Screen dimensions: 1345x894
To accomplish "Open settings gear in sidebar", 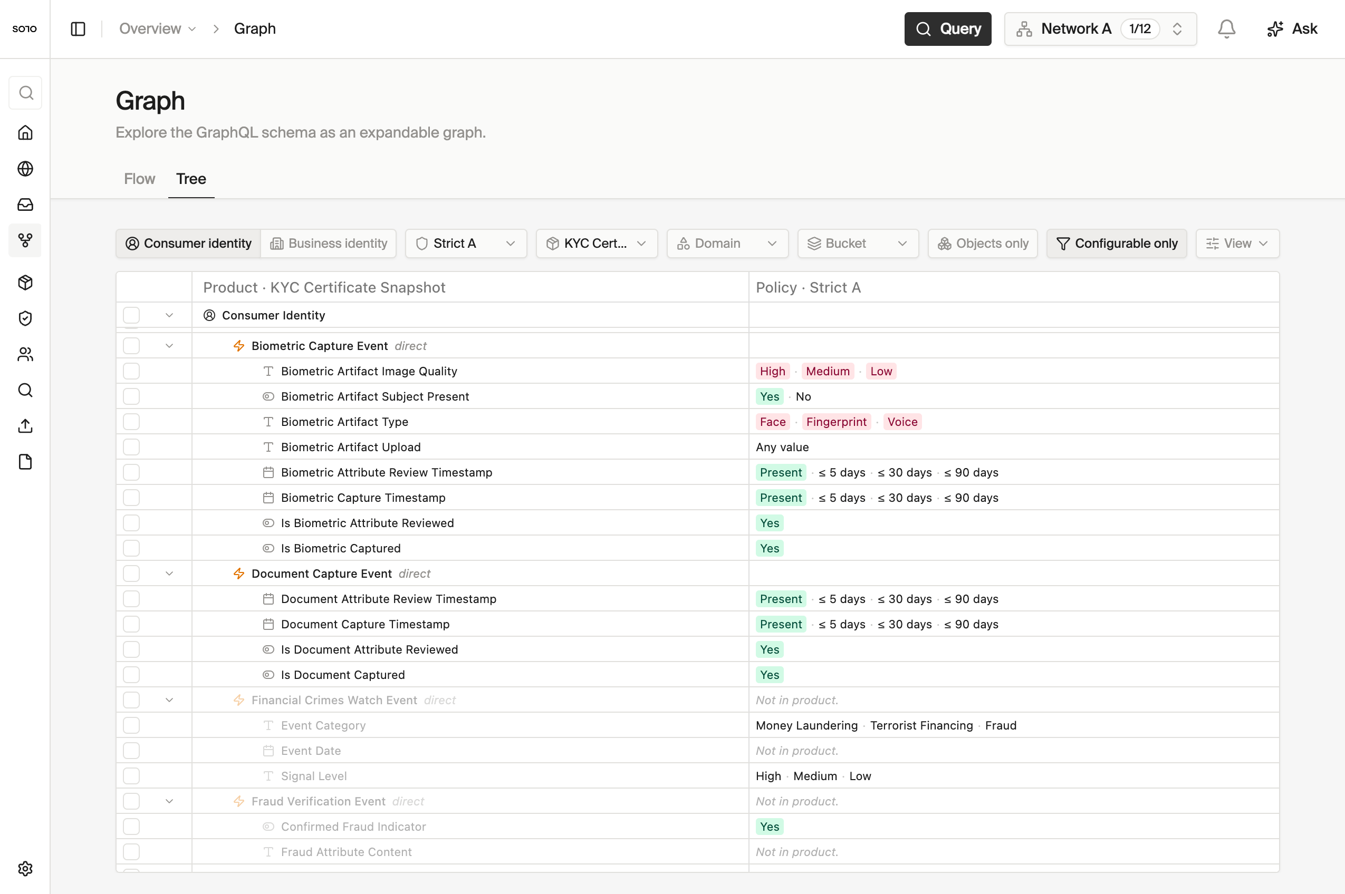I will 25,868.
